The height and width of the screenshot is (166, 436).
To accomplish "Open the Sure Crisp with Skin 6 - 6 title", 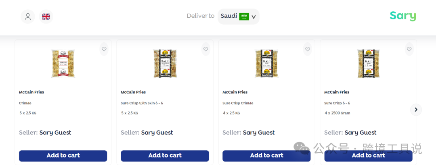I will point(142,103).
